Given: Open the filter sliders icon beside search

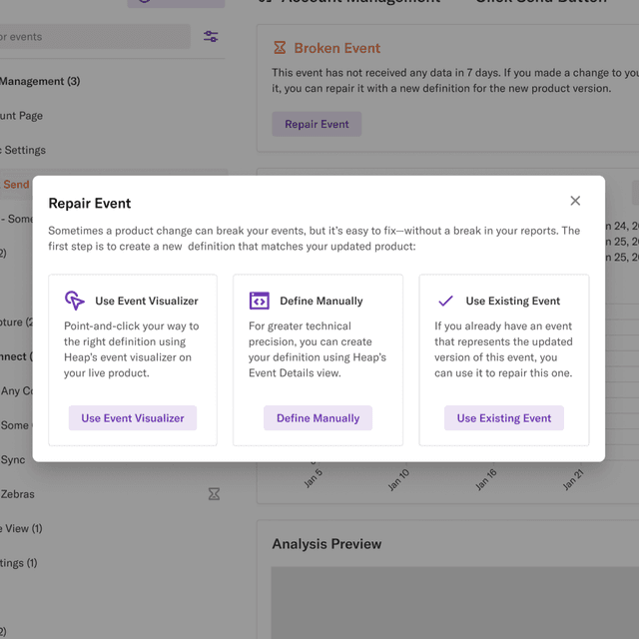Looking at the screenshot, I should tap(211, 37).
